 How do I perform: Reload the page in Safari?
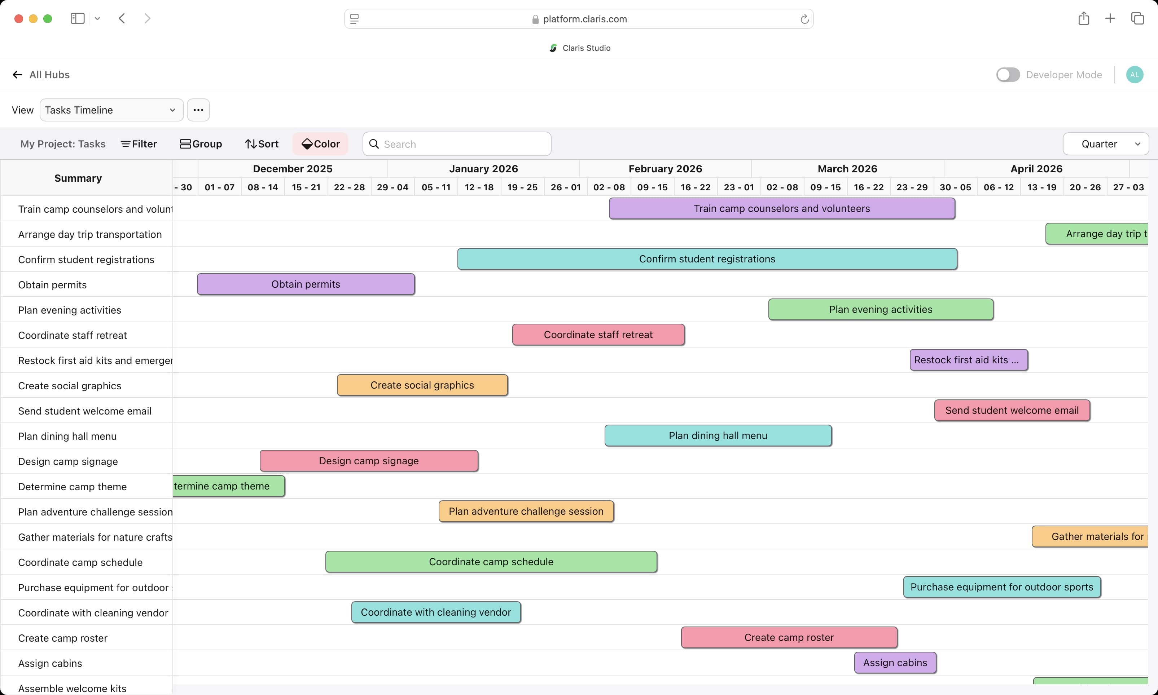804,19
